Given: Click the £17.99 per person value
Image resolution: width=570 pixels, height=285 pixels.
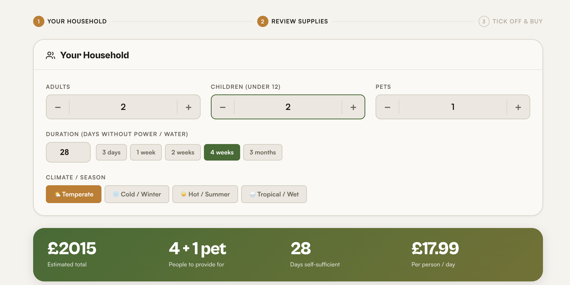Looking at the screenshot, I should coord(435,248).
